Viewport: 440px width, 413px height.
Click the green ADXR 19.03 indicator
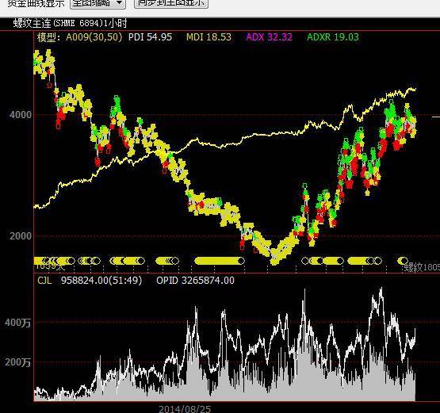tap(333, 37)
